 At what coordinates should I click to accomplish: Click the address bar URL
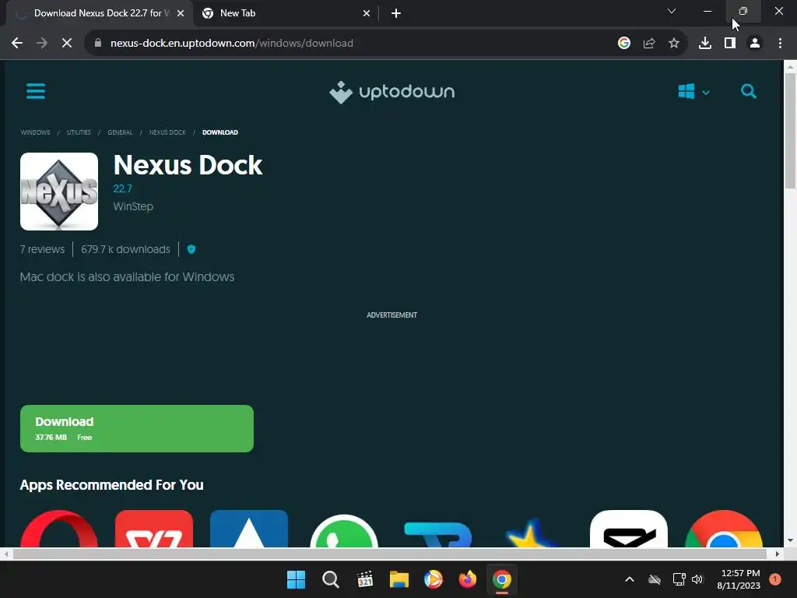tap(232, 44)
